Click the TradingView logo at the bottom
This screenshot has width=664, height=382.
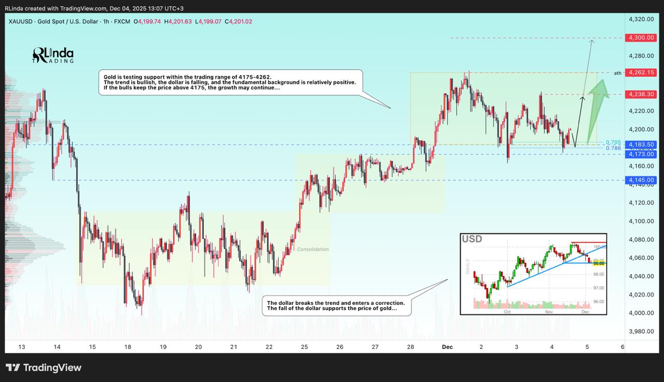tap(44, 367)
